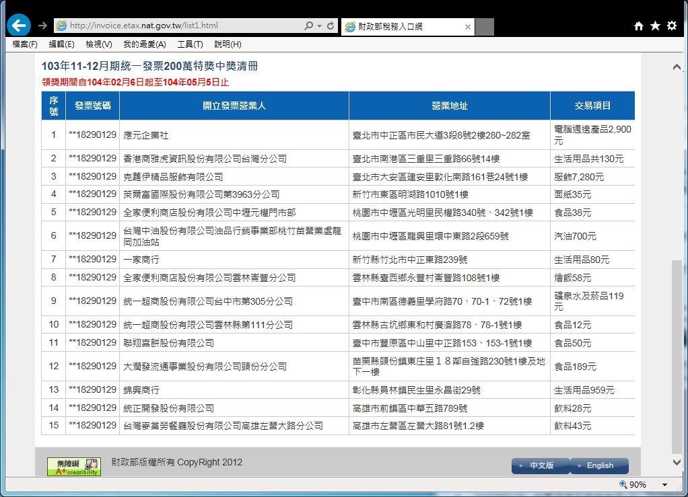688x497 pixels.
Task: Select 全家便利商店股份有限公司雲林崙豐分公司 cell
Action: point(234,278)
